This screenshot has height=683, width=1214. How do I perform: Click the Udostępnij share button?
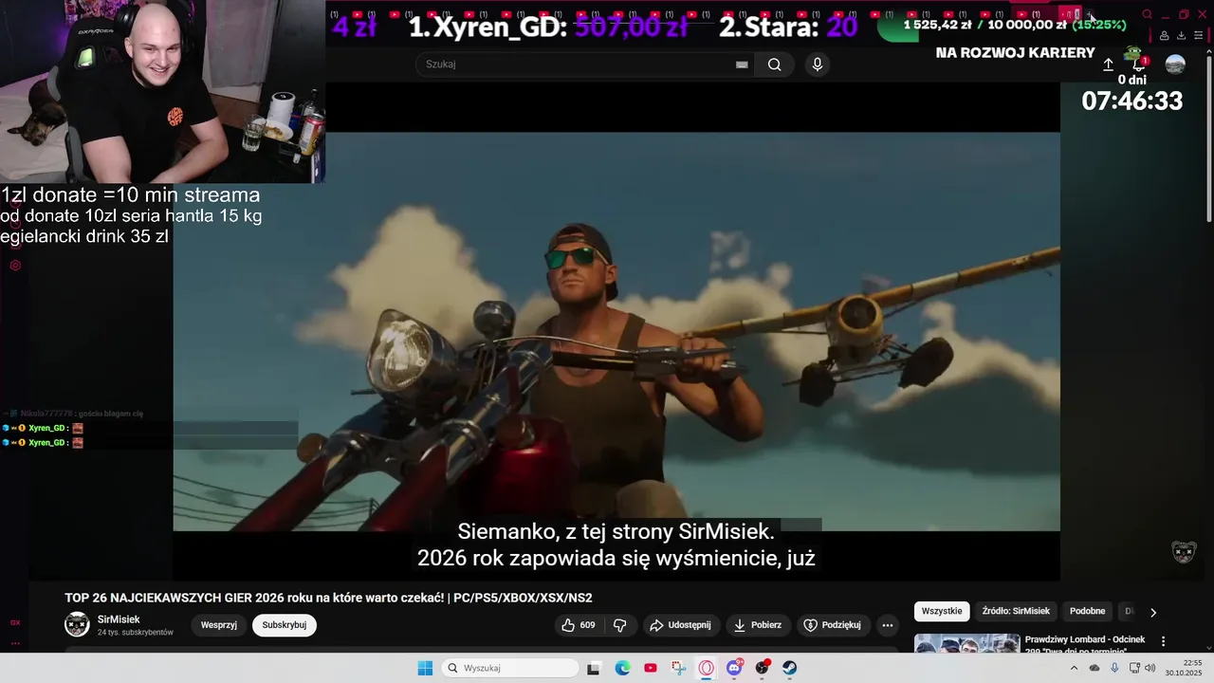point(681,625)
